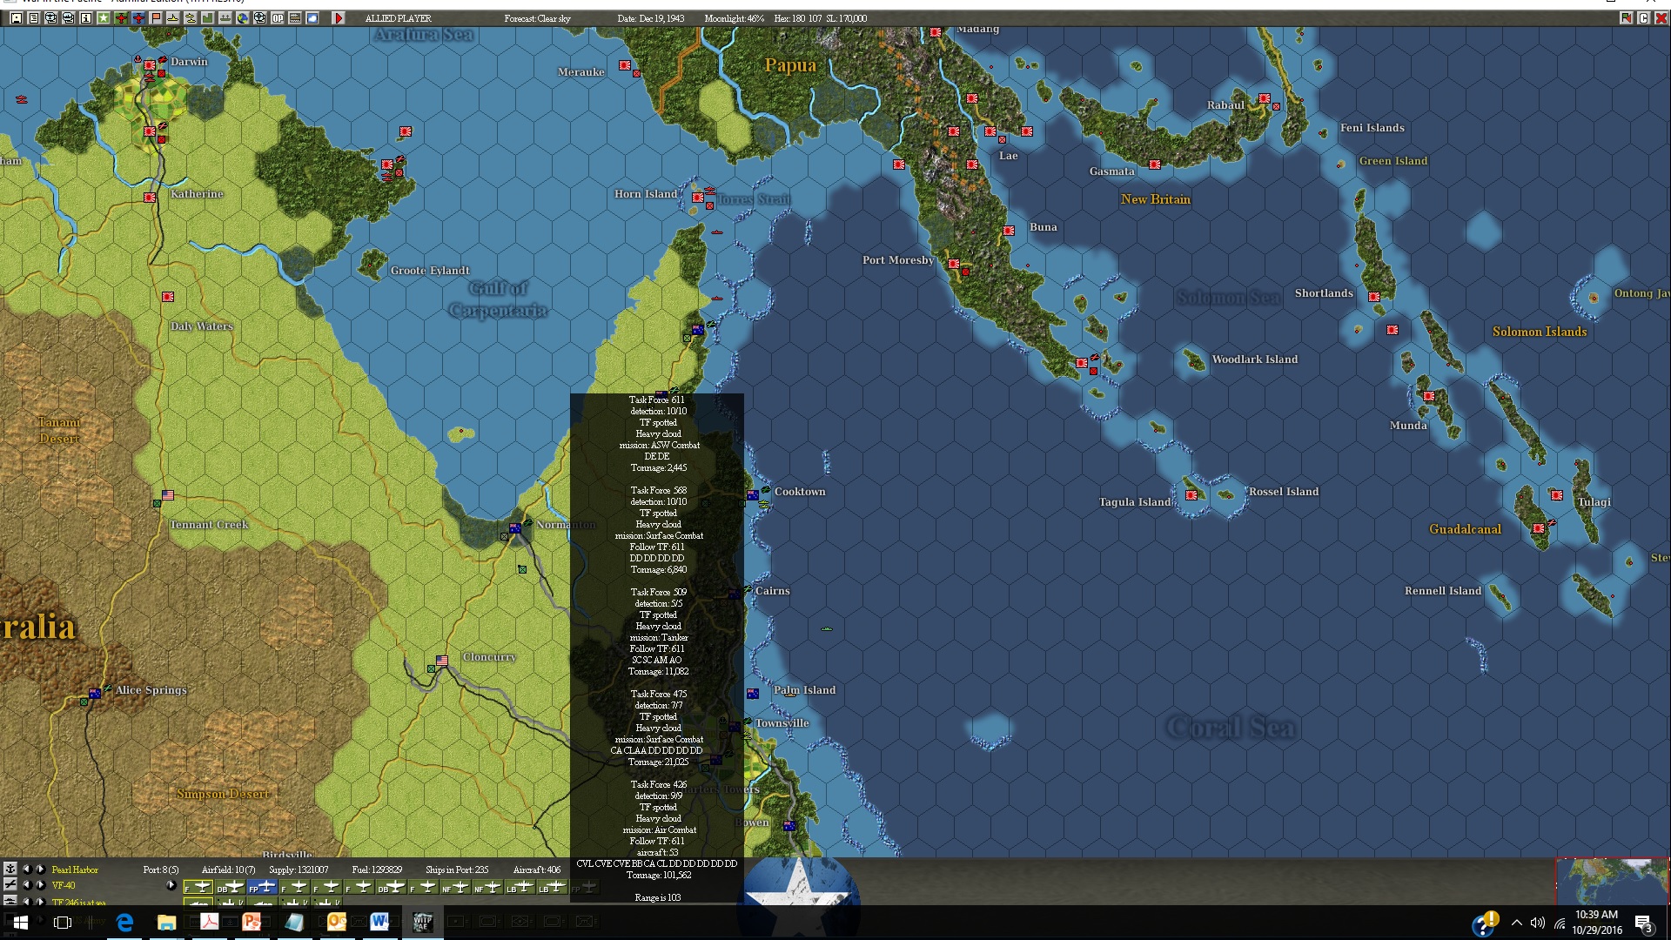Click the weather cloud toolbar icon
Viewport: 1671px width, 940px height.
(x=312, y=17)
